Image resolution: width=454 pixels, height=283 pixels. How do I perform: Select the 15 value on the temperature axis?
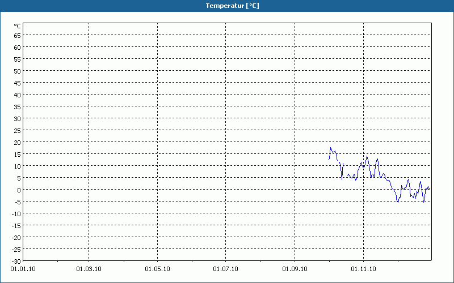coord(18,155)
